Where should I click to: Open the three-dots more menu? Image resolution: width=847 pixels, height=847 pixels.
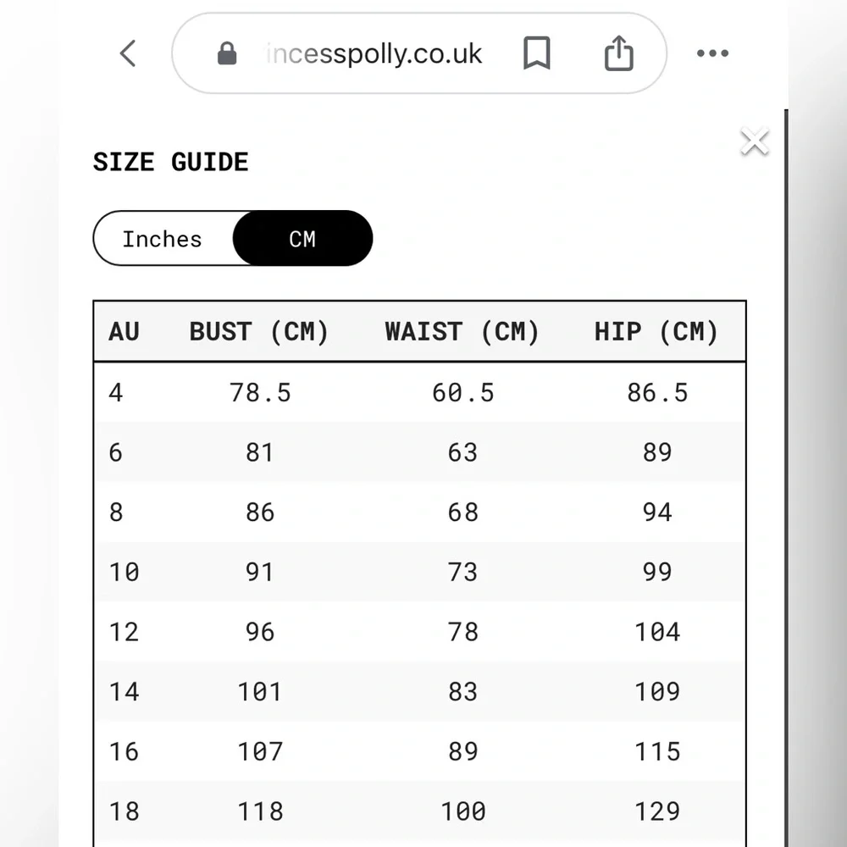[712, 53]
